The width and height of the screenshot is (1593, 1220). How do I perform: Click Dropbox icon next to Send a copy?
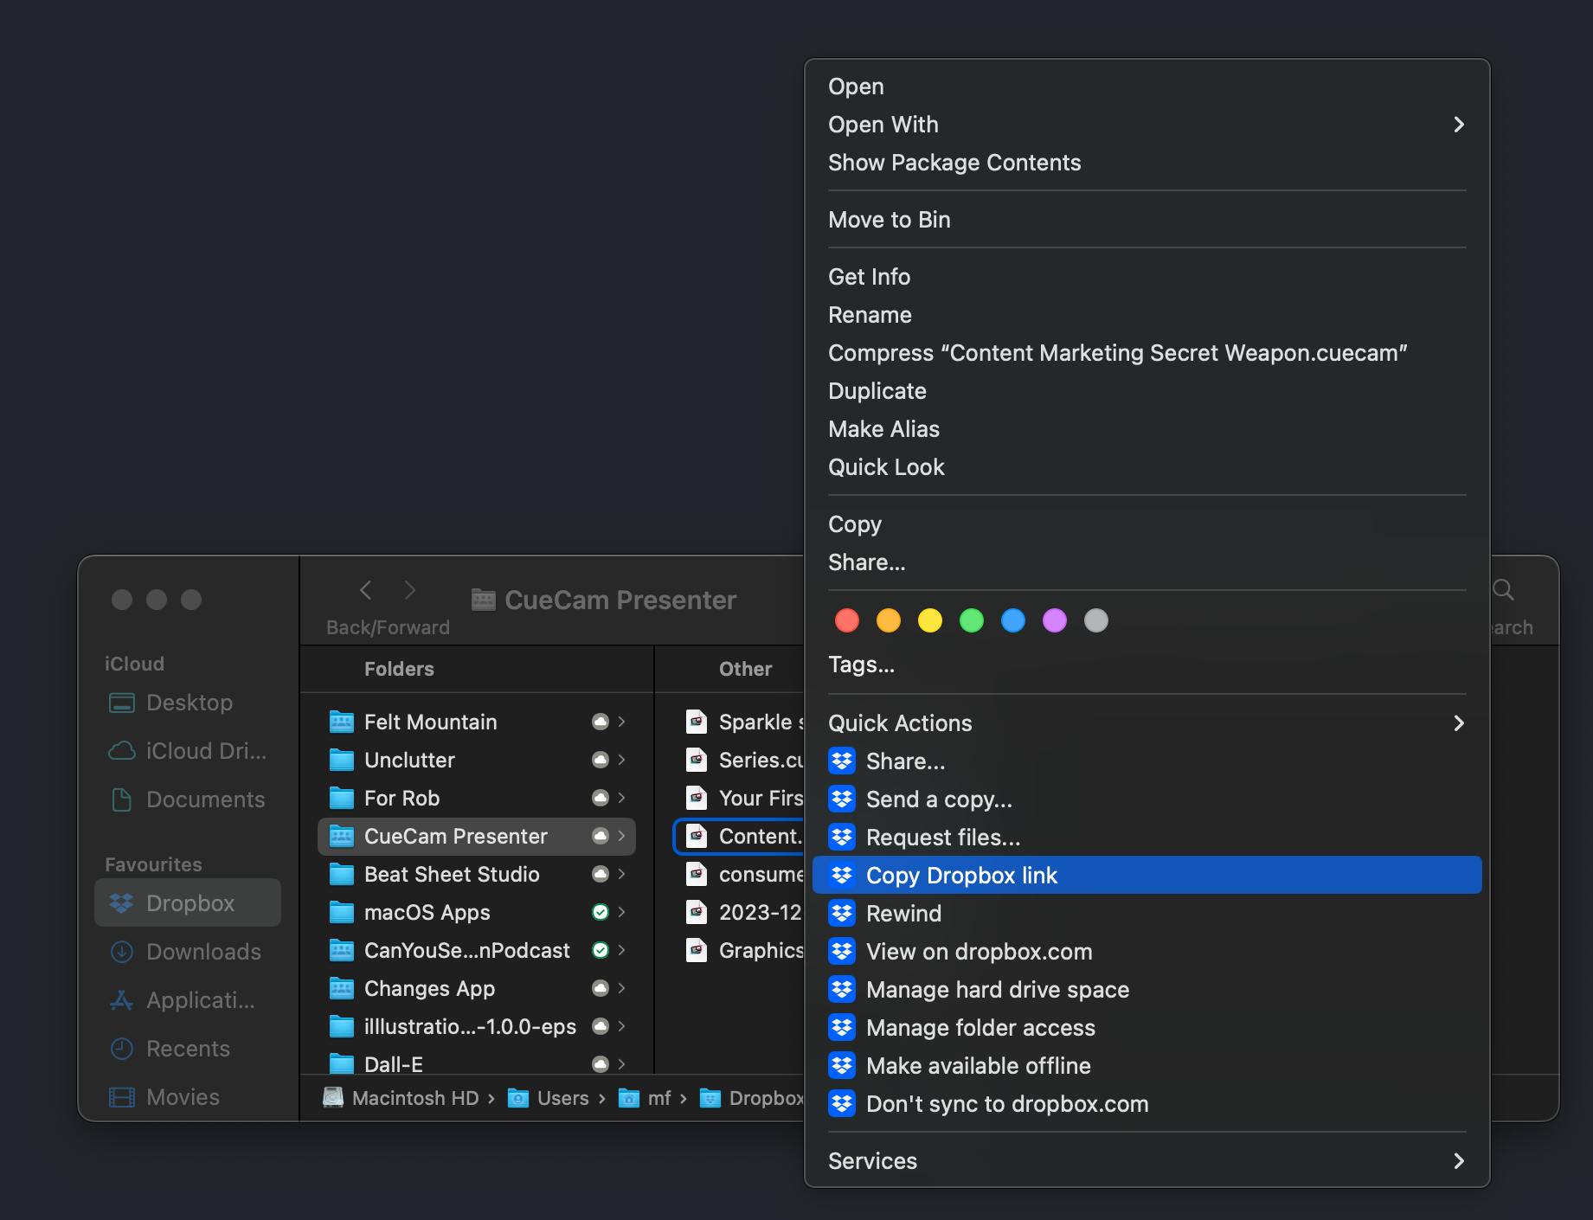(x=841, y=799)
